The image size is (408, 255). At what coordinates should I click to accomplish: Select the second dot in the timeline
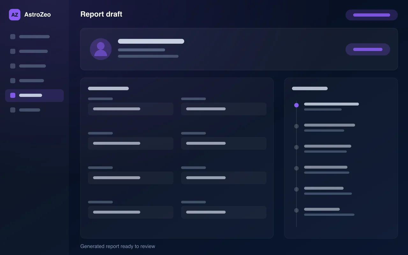296,126
